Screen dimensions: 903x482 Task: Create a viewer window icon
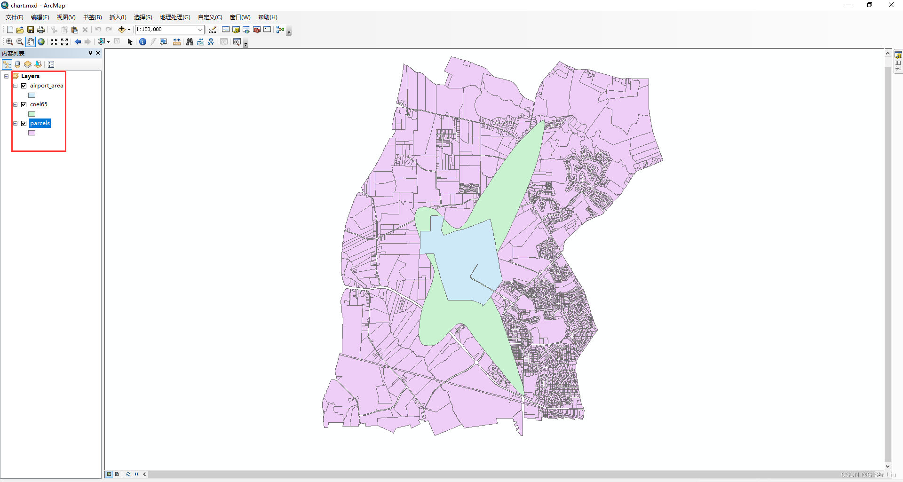237,42
